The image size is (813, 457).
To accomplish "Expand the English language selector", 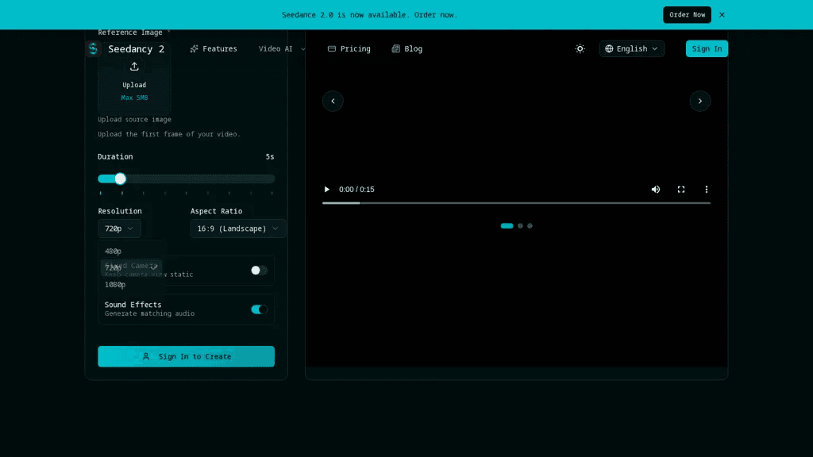I will [631, 48].
